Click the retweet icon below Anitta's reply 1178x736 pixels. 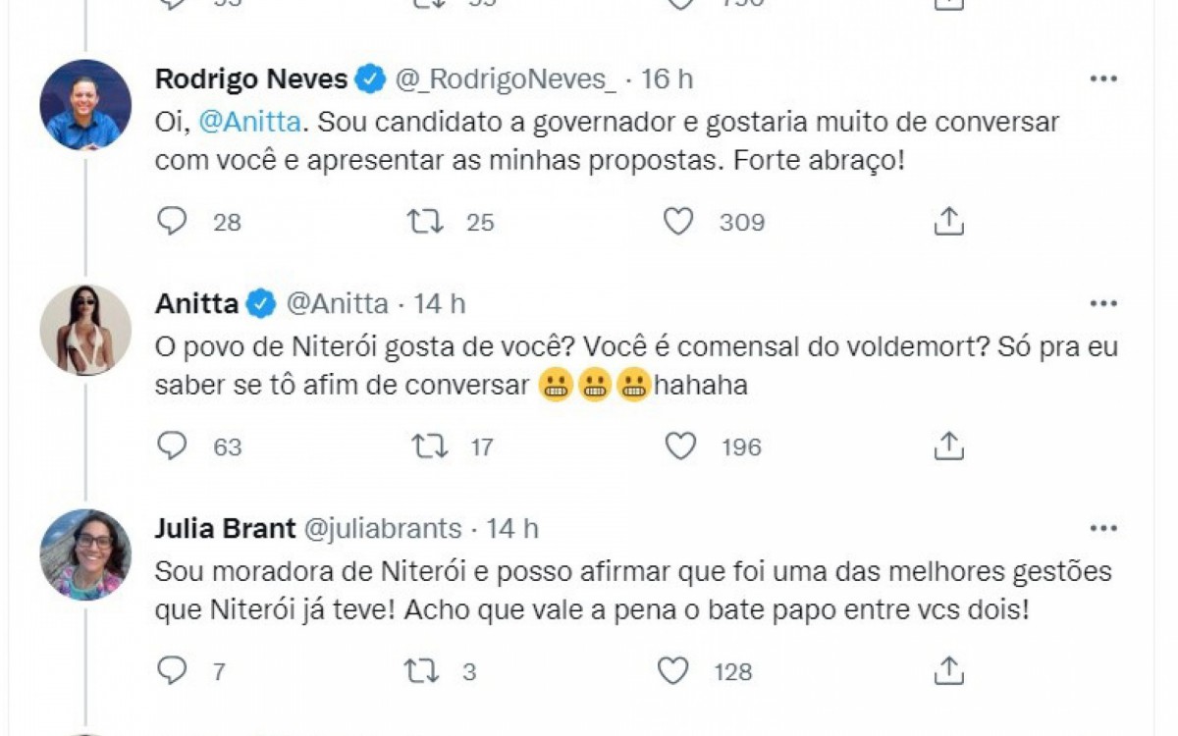[x=427, y=447]
